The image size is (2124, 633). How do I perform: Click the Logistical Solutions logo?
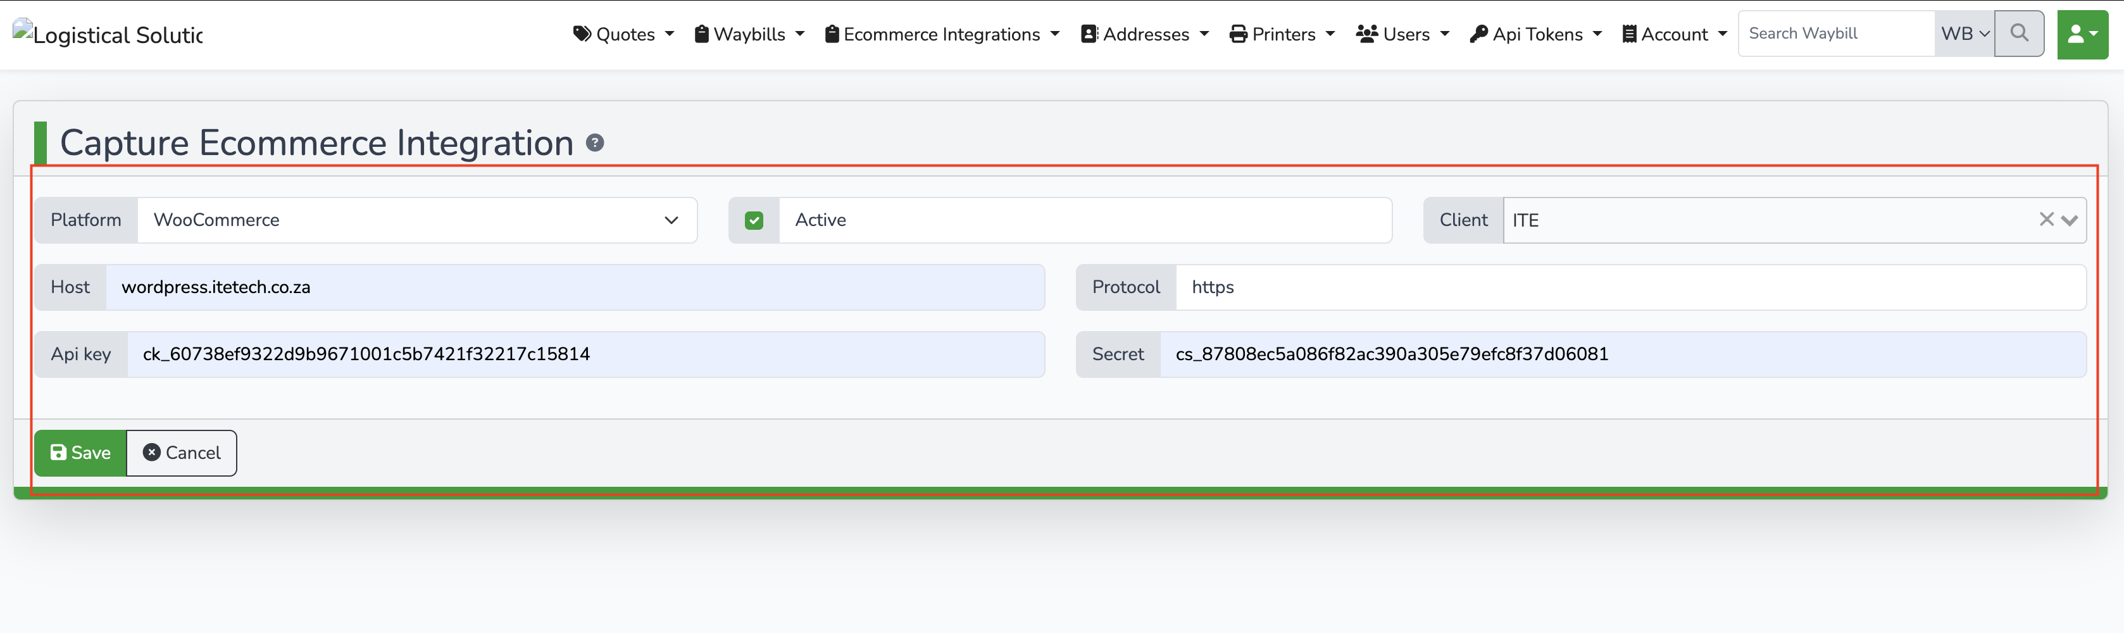pos(107,34)
